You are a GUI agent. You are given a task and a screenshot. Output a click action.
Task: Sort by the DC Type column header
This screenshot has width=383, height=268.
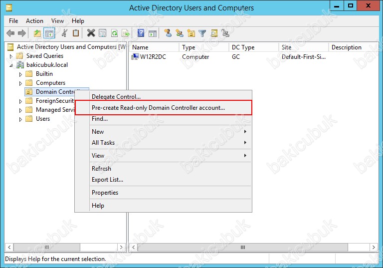[x=254, y=47]
